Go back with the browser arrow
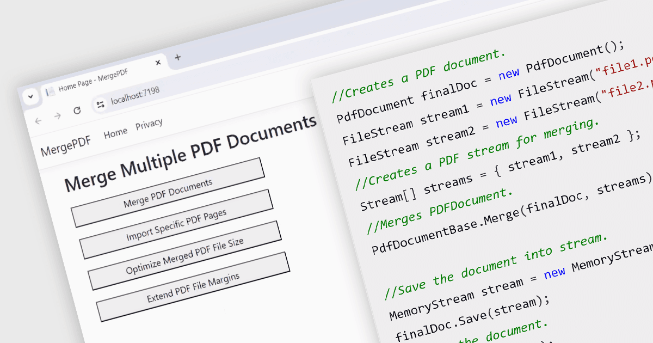The height and width of the screenshot is (343, 653). pyautogui.click(x=38, y=121)
